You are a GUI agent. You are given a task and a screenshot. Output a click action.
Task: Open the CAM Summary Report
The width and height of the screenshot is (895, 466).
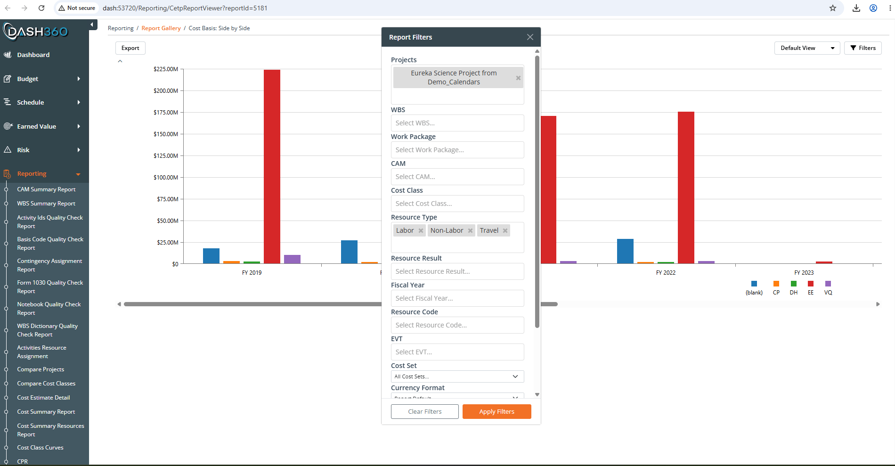46,189
